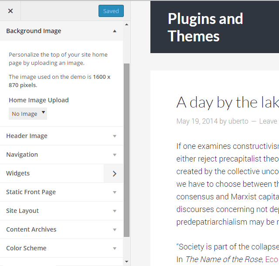Expand the Navigation section

pos(22,155)
